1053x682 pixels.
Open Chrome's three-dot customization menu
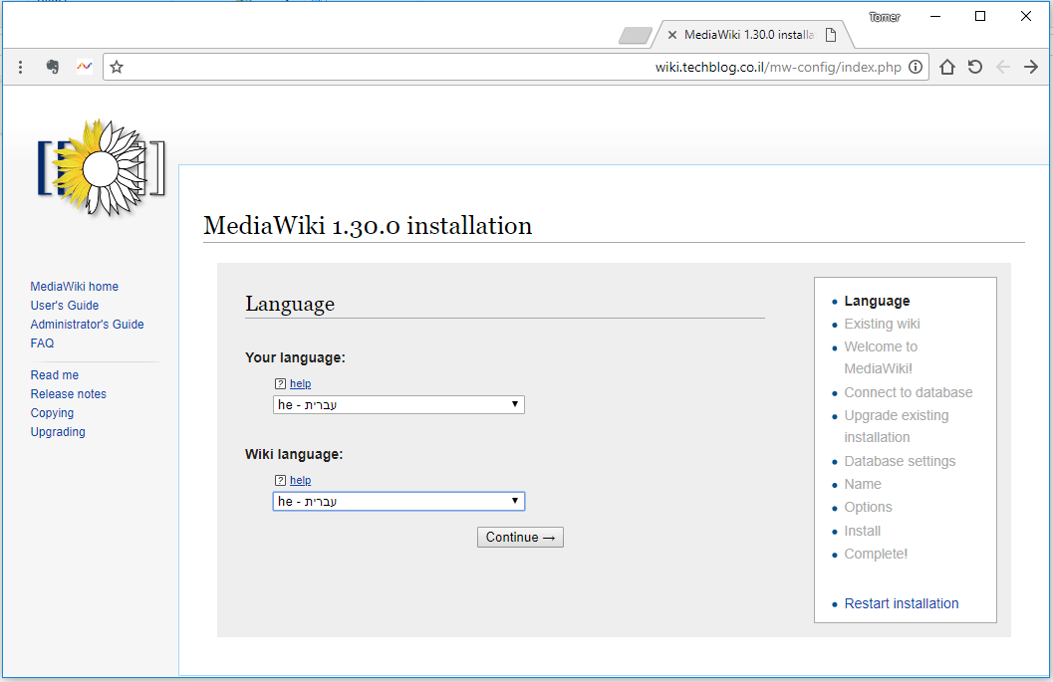click(20, 67)
